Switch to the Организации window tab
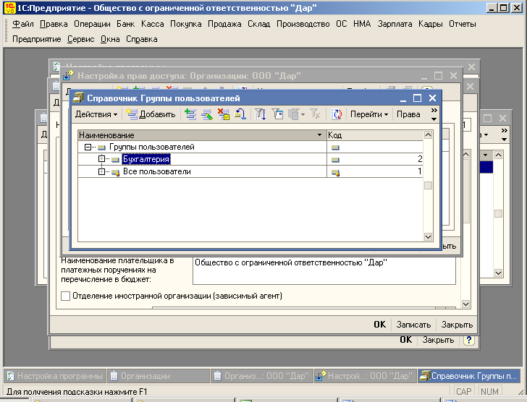527x402 pixels. pyautogui.click(x=159, y=376)
